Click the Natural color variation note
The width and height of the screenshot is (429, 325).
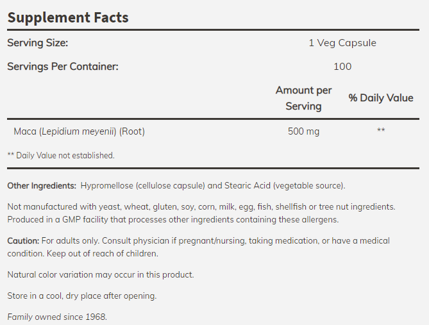tap(100, 275)
